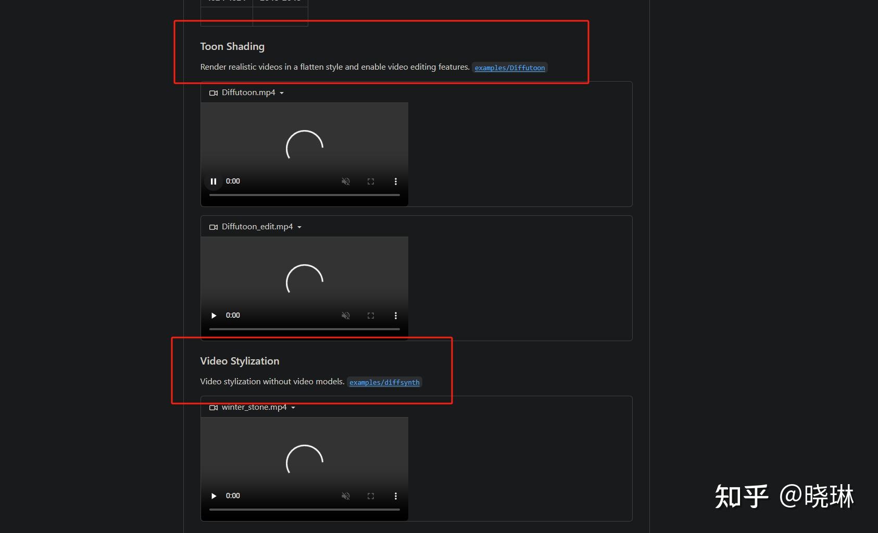Click the camera icon beside Diffutoon.mp4
Screen dimensions: 878x533
[214, 93]
